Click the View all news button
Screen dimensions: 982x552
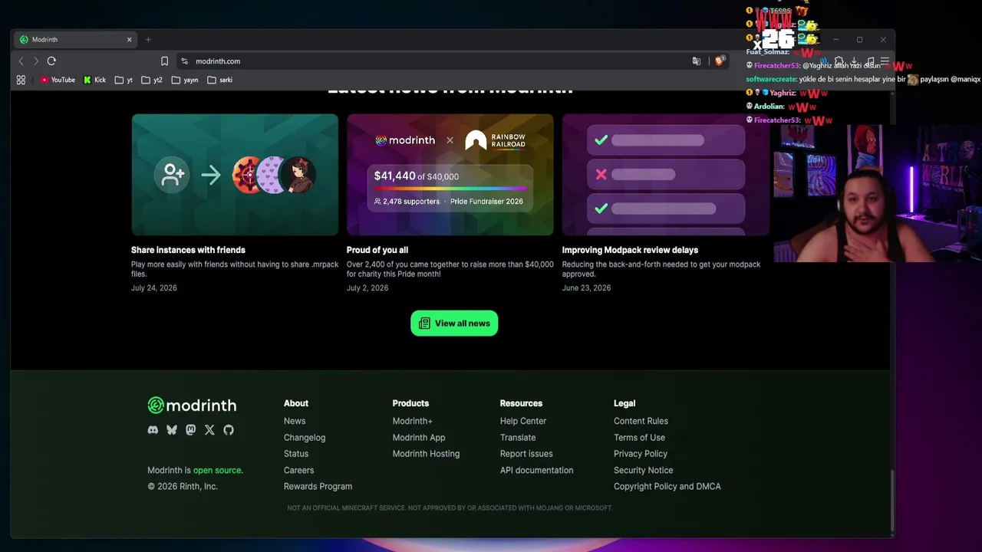pos(454,324)
